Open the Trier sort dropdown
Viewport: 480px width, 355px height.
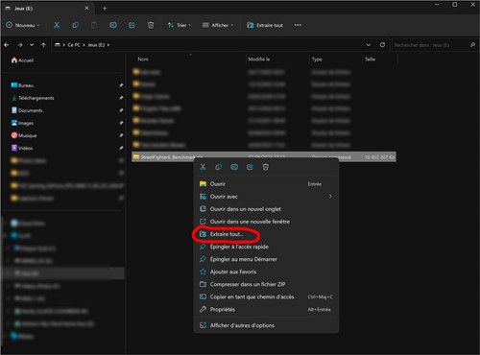coord(180,25)
